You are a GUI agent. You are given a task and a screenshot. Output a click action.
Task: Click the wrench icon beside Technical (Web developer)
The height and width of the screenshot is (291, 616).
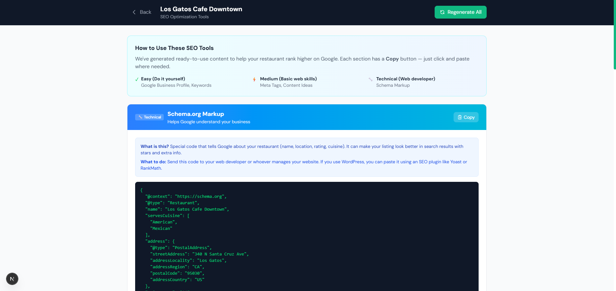[371, 79]
